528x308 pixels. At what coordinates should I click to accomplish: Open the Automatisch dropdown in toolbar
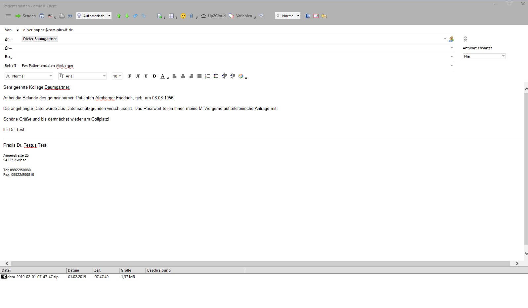[94, 16]
